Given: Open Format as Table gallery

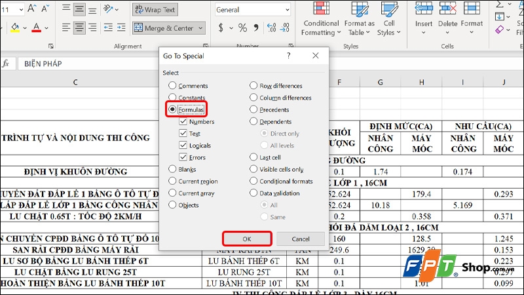Looking at the screenshot, I should click(359, 19).
